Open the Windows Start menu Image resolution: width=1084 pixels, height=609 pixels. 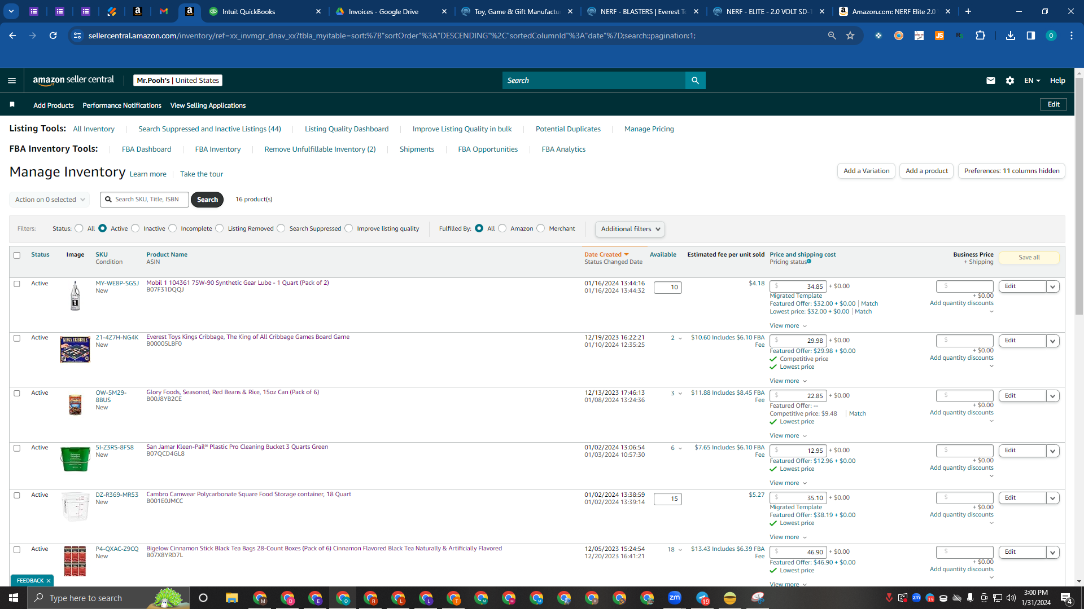(x=14, y=598)
